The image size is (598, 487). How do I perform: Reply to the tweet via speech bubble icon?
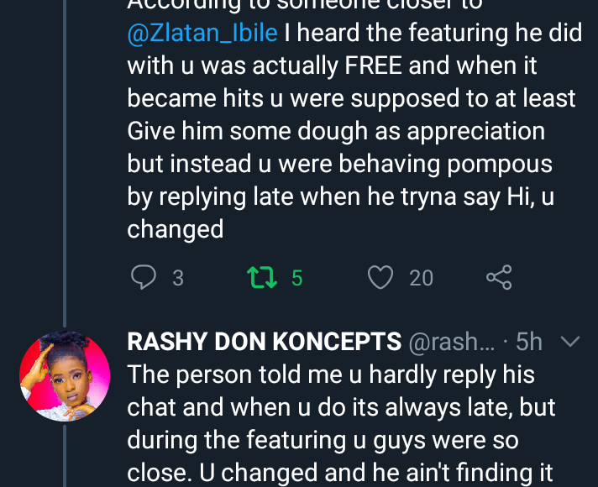click(144, 277)
